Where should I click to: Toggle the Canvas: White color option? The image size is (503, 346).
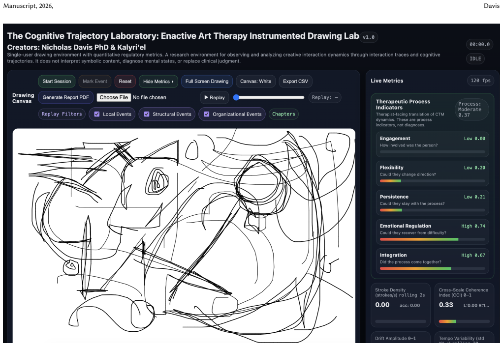pyautogui.click(x=255, y=82)
